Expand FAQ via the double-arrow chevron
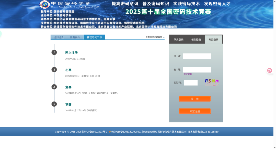The image size is (276, 149). click(164, 37)
